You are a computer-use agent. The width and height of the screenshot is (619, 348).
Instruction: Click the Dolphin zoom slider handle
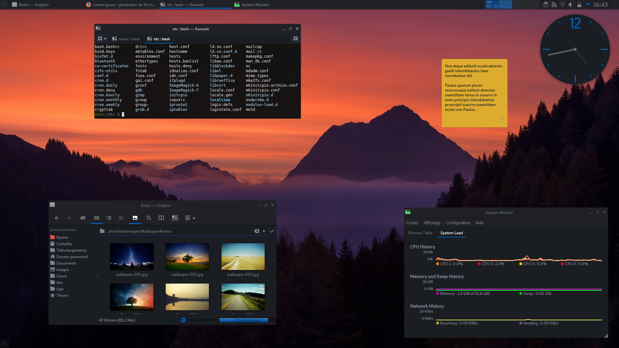click(x=183, y=320)
